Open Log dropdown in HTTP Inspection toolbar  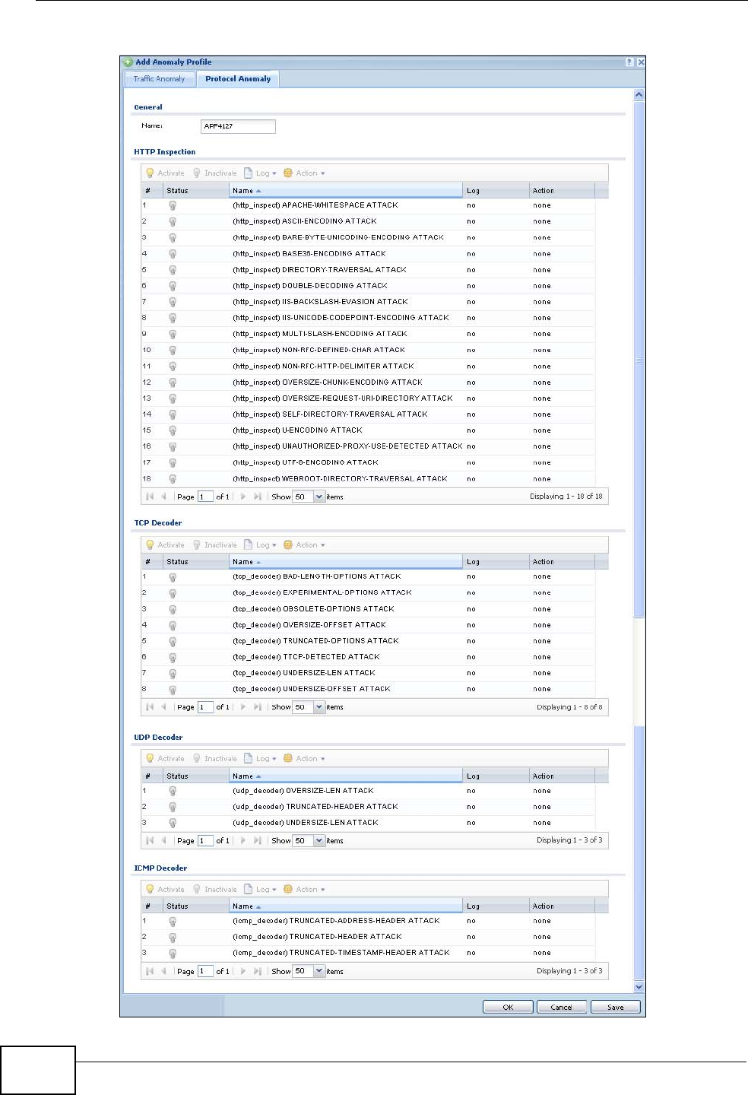pyautogui.click(x=260, y=173)
